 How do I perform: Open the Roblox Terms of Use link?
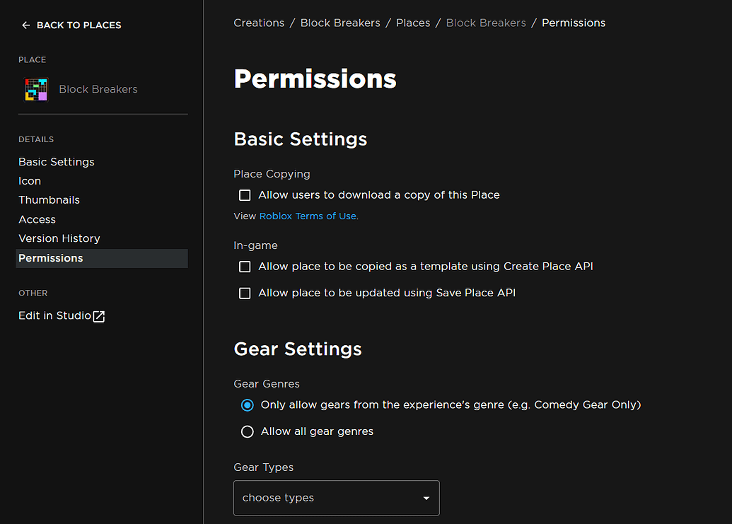pos(308,216)
